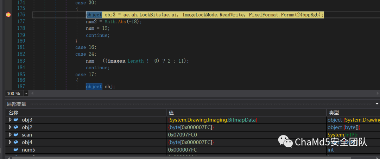
Task: Select obj2 value byte[0x000007FC] cell
Action: click(191, 127)
